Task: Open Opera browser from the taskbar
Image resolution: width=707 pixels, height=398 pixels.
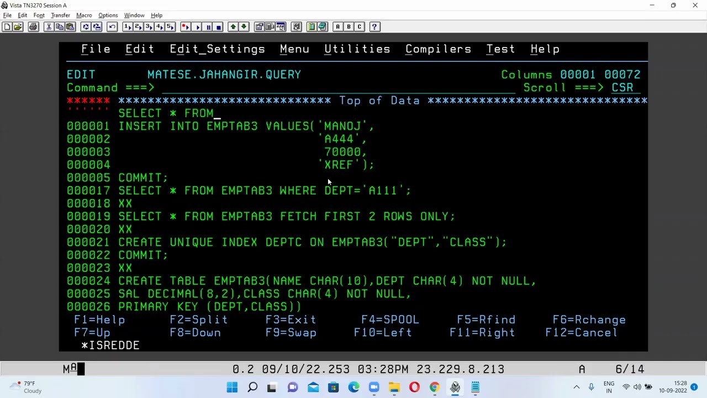Action: (414, 387)
